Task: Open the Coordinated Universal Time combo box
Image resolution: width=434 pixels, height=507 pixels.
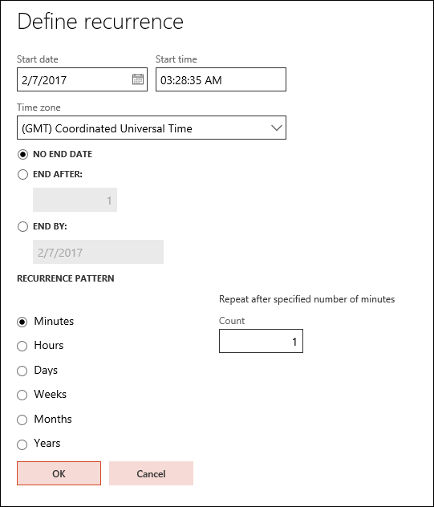Action: [x=152, y=128]
